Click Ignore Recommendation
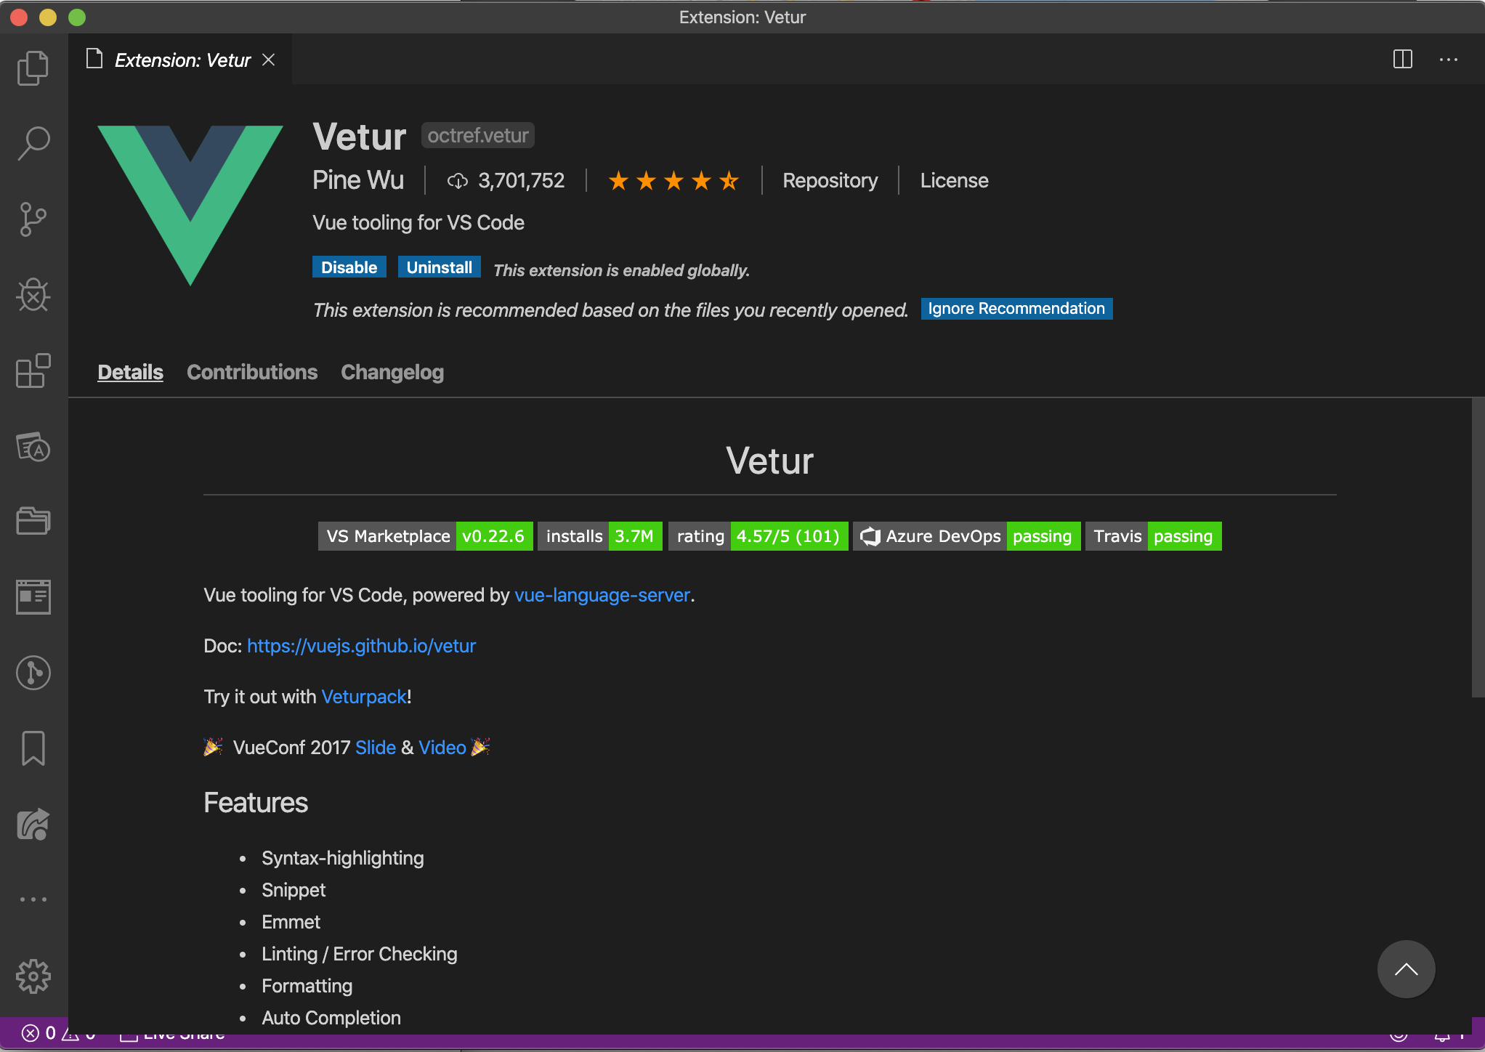This screenshot has height=1052, width=1485. pos(1016,308)
